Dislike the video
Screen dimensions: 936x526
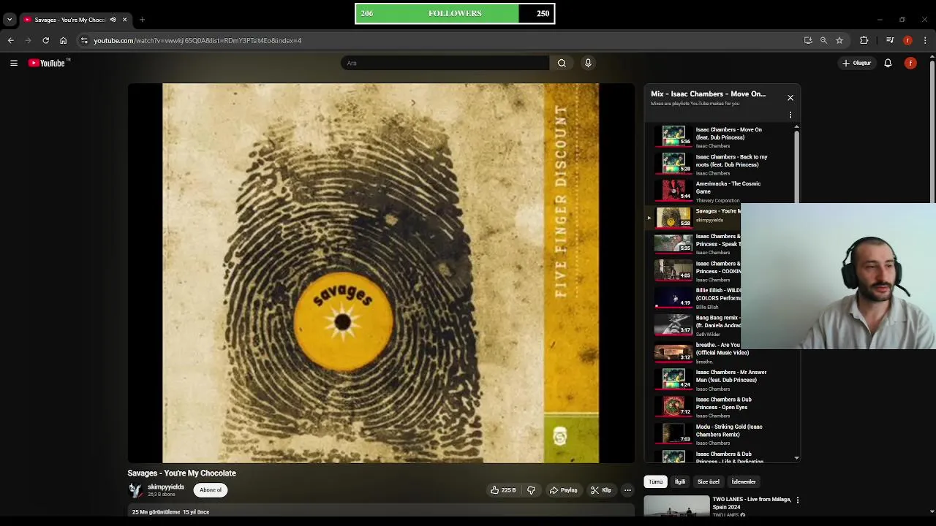(532, 490)
